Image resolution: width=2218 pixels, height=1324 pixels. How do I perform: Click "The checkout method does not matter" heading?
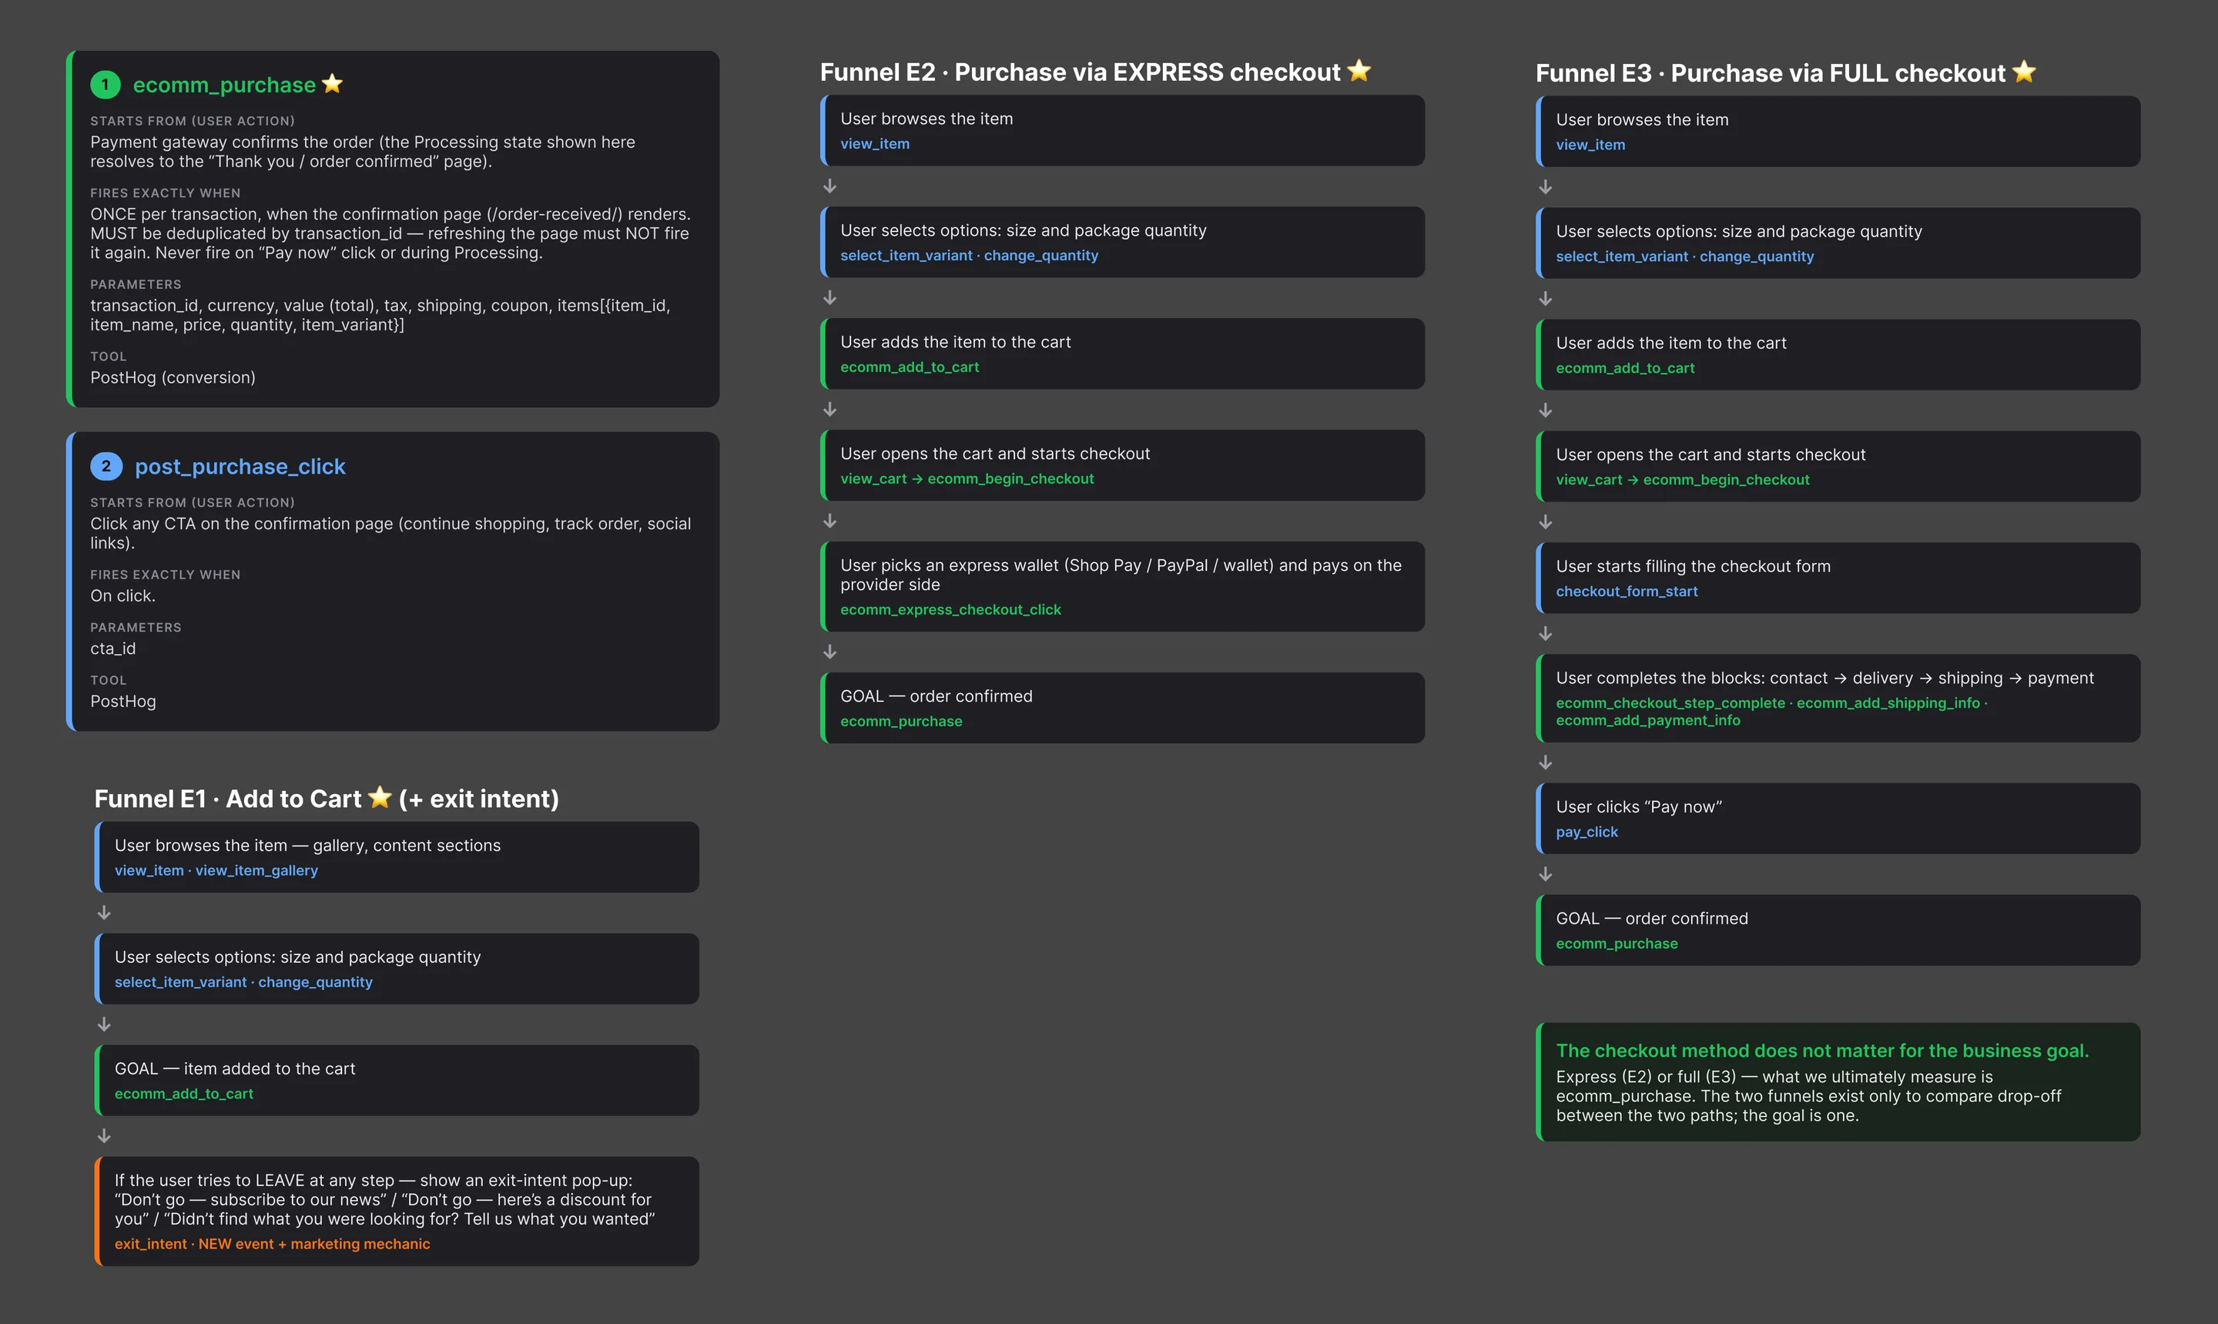coord(1822,1050)
